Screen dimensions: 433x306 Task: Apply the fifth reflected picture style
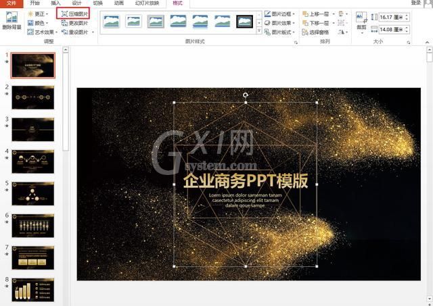(x=200, y=22)
